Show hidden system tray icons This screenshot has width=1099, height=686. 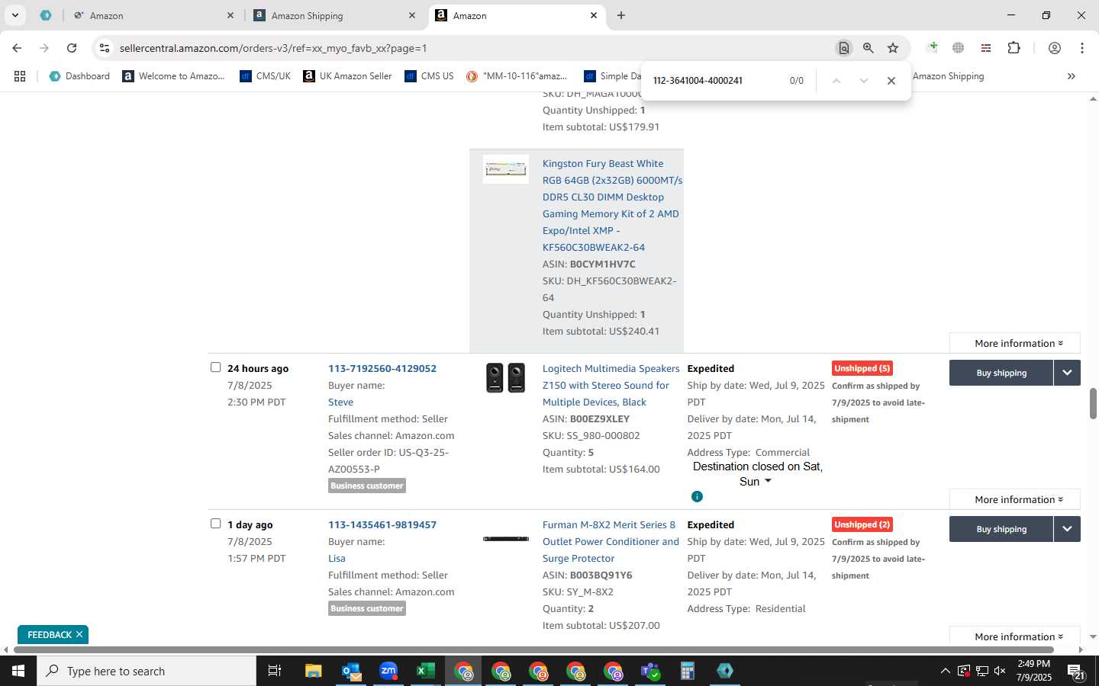click(945, 671)
